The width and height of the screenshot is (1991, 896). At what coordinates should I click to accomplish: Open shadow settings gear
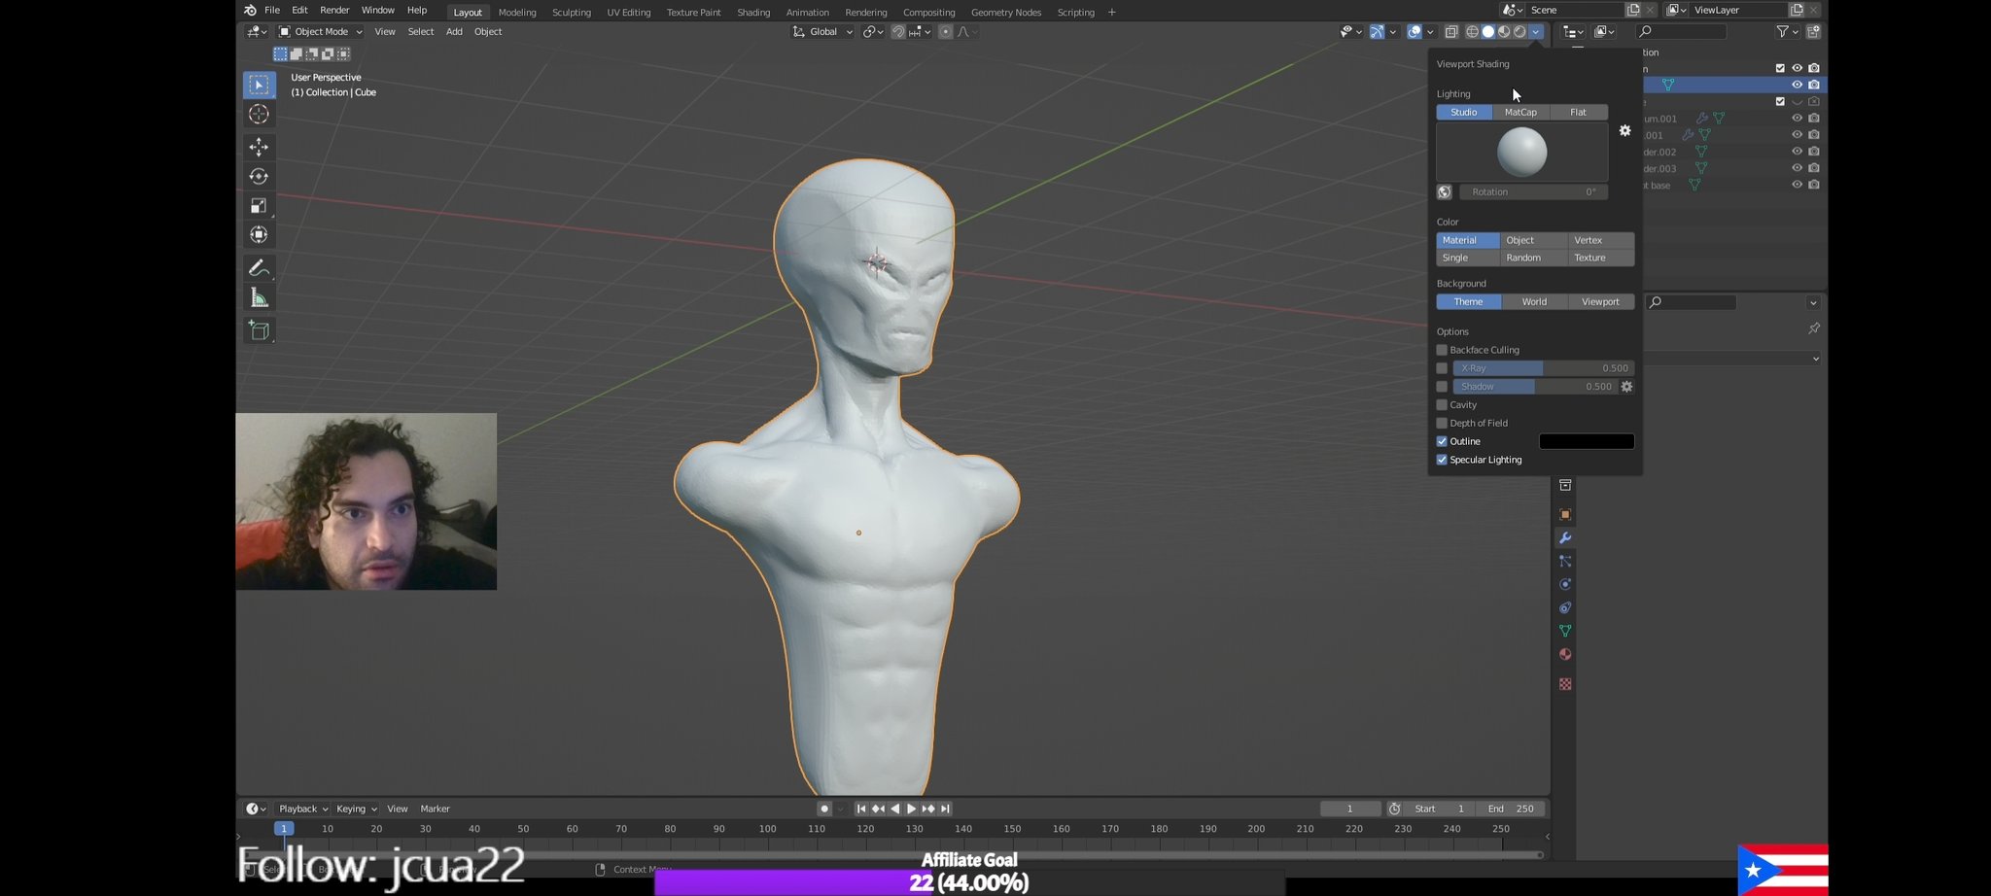(x=1626, y=387)
